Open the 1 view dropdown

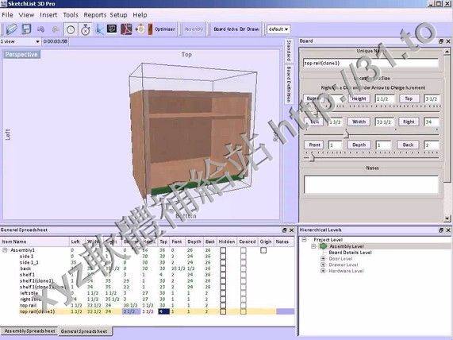[x=20, y=41]
